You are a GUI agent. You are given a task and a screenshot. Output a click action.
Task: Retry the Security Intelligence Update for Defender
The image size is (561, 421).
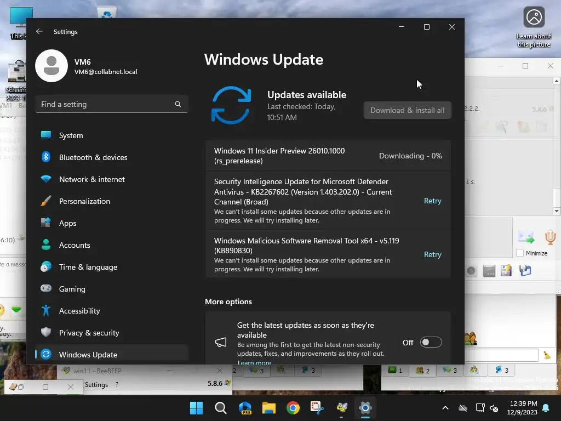pos(433,201)
